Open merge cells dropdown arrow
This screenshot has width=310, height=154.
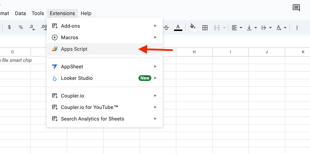[224, 28]
